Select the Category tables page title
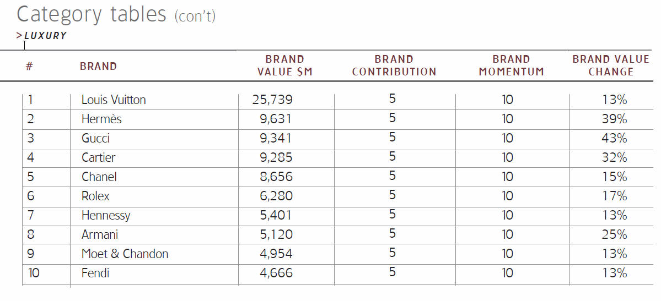Screen dimensions: 661x301 pos(116,14)
